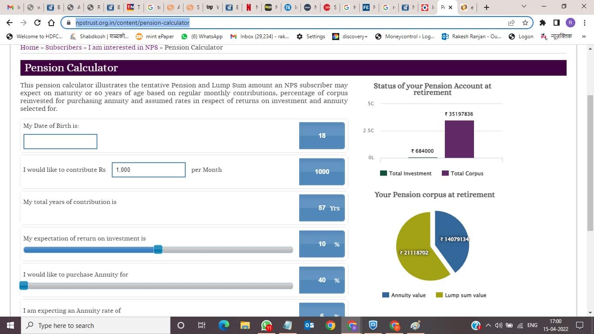
Task: Click the return on investment slider handle
Action: tap(158, 249)
